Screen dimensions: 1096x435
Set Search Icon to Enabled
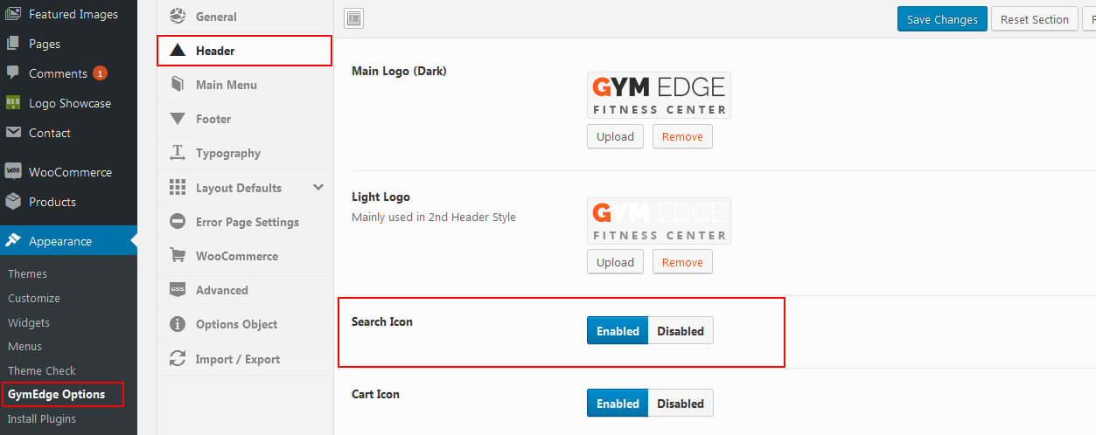(618, 331)
